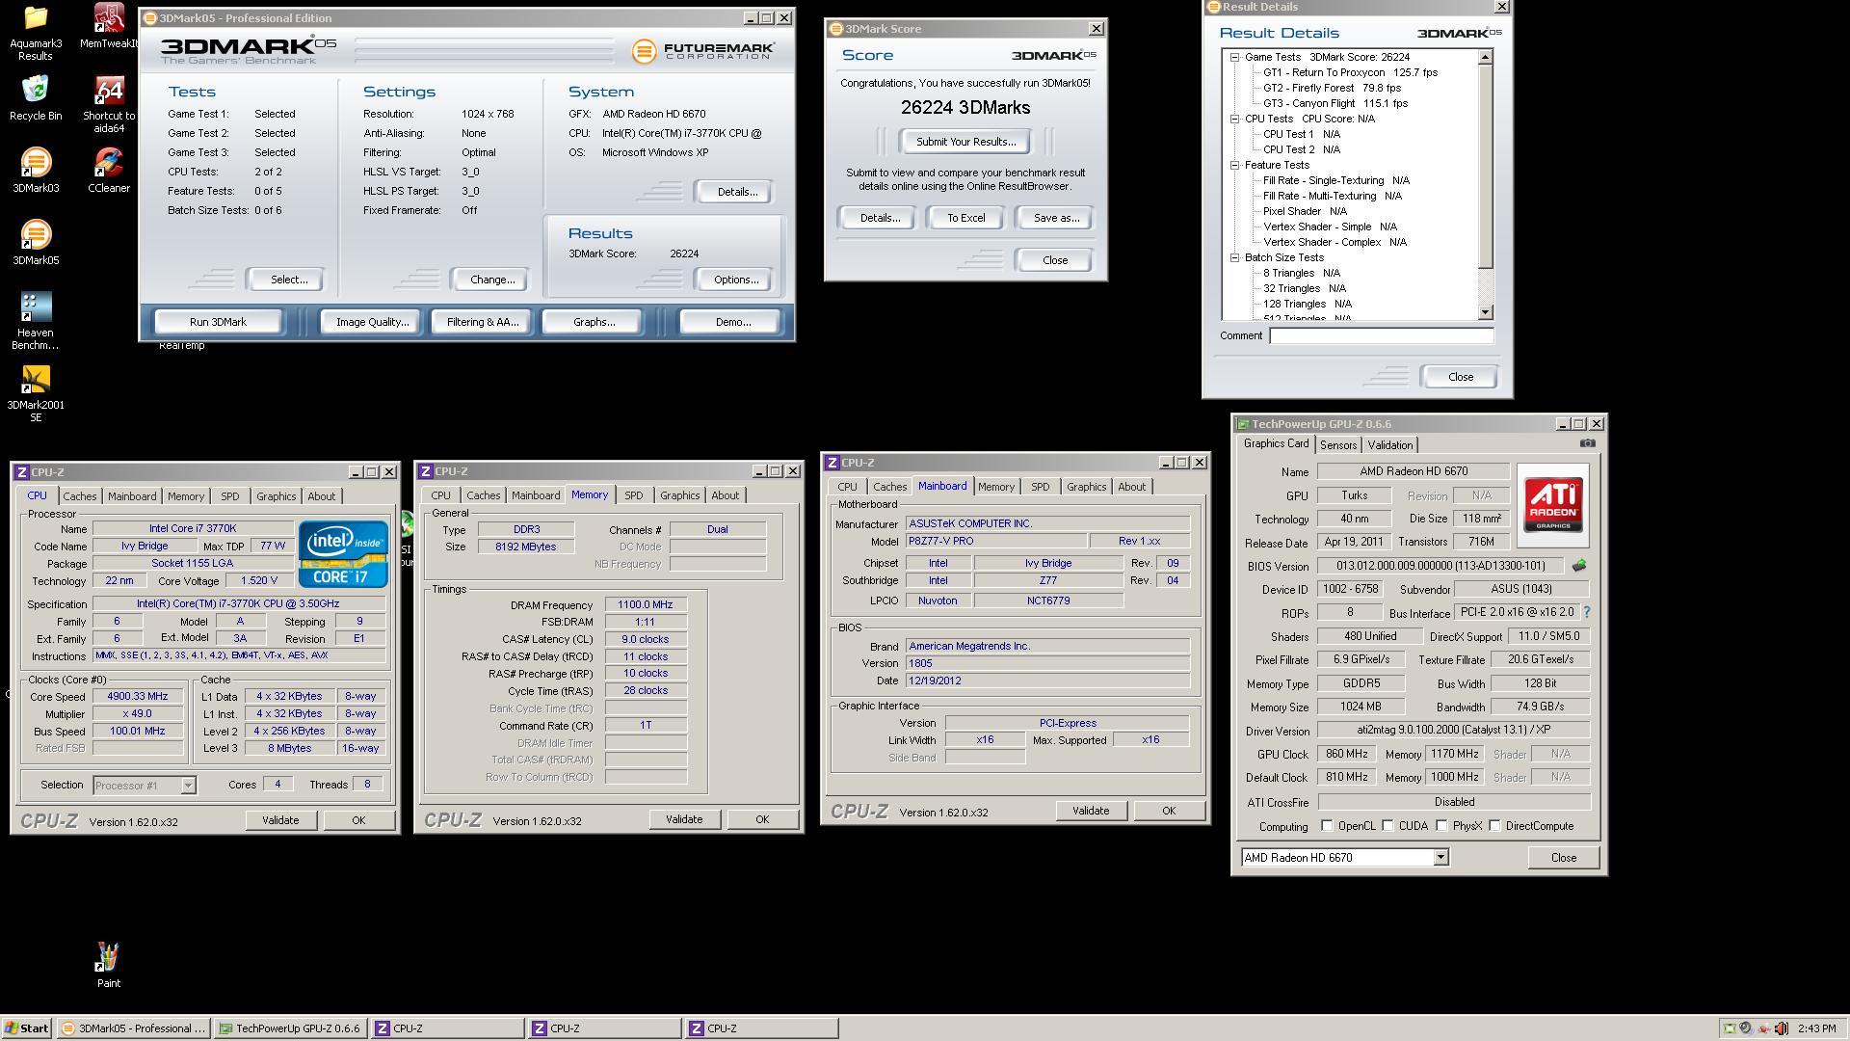
Task: Open the Start menu
Action: [x=27, y=1028]
